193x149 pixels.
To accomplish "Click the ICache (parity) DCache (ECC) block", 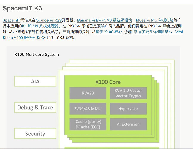I will (88, 124).
